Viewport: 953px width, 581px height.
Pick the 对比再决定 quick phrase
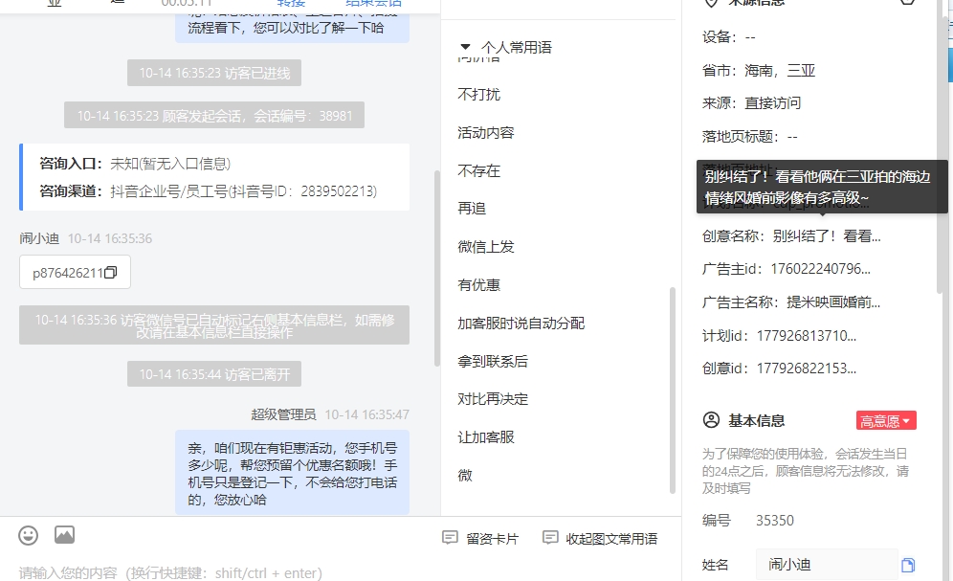point(493,399)
